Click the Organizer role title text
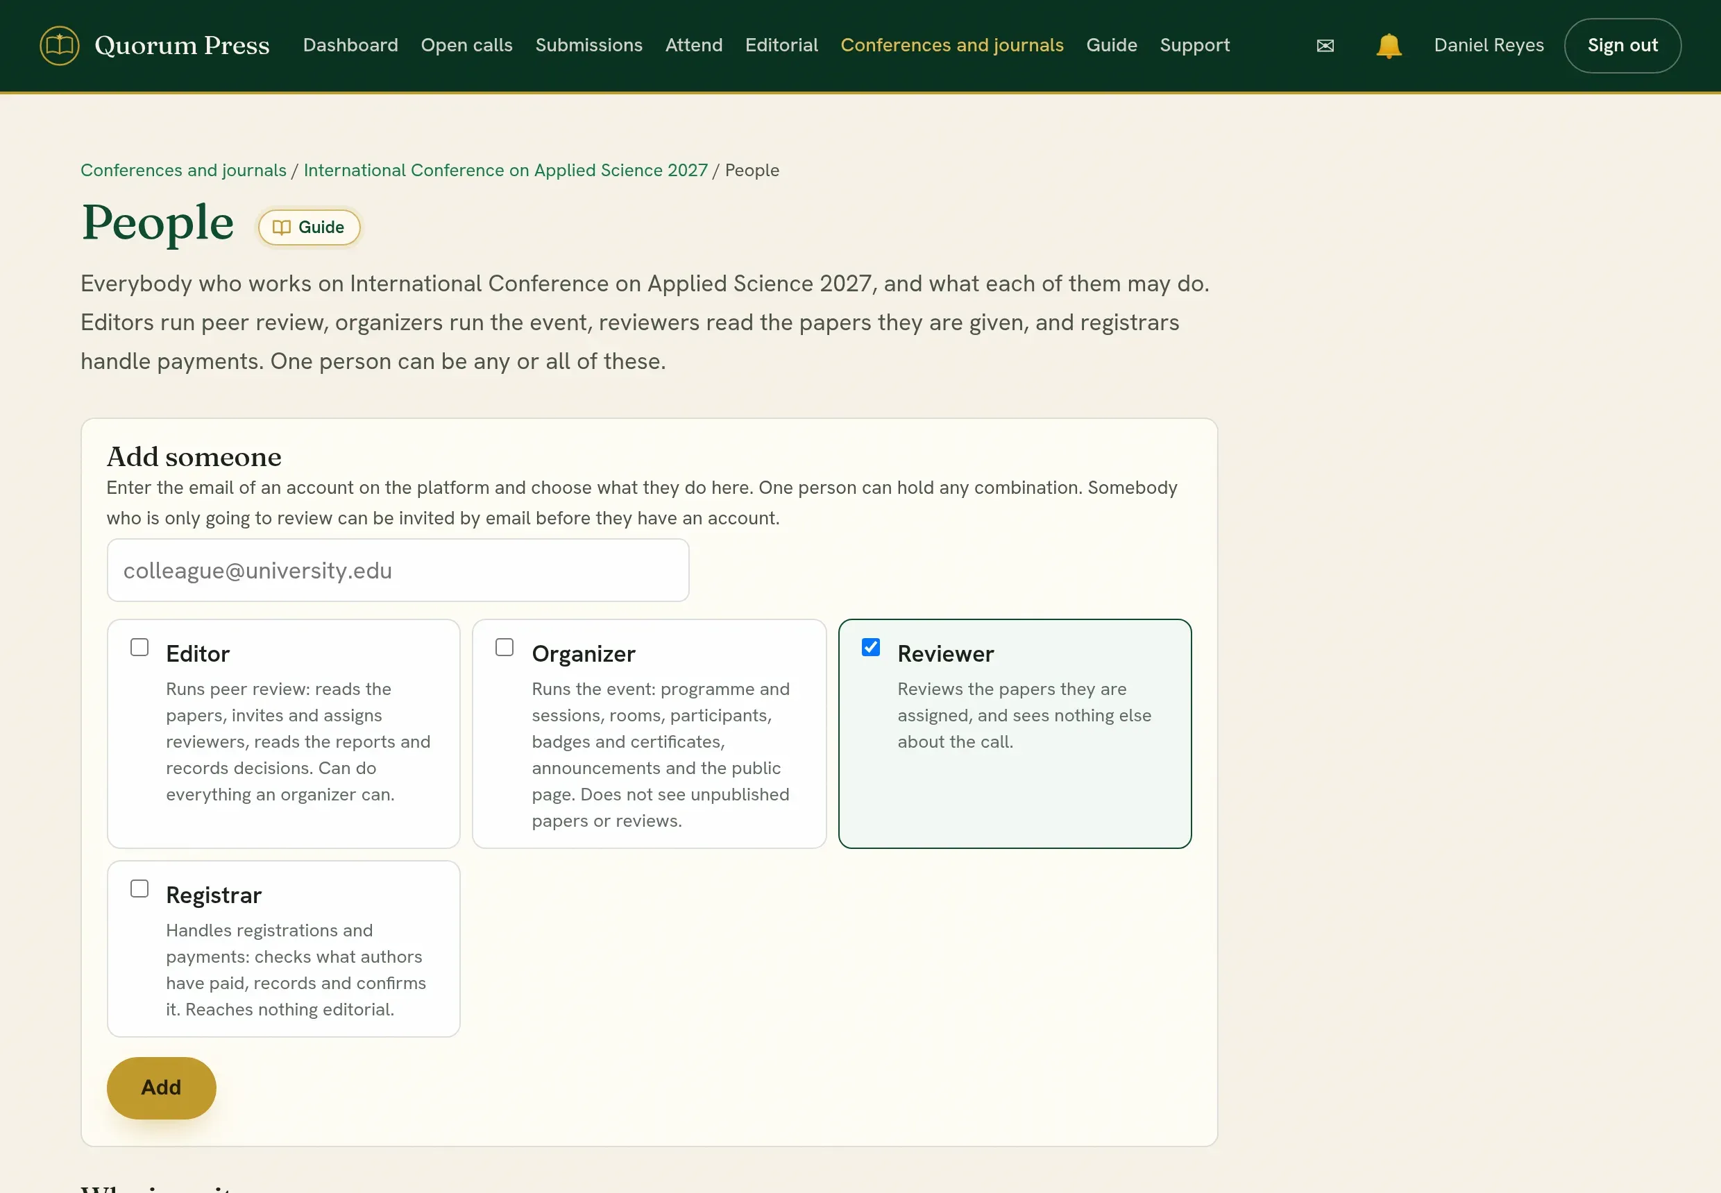Image resolution: width=1721 pixels, height=1193 pixels. (x=584, y=654)
